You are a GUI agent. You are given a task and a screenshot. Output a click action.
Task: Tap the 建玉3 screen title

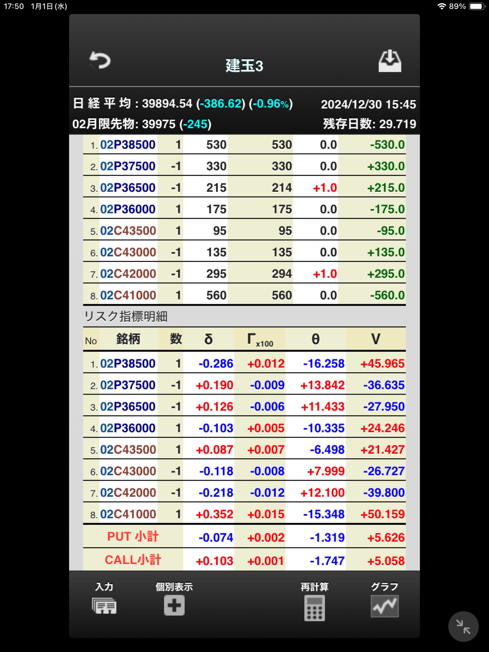(x=244, y=66)
